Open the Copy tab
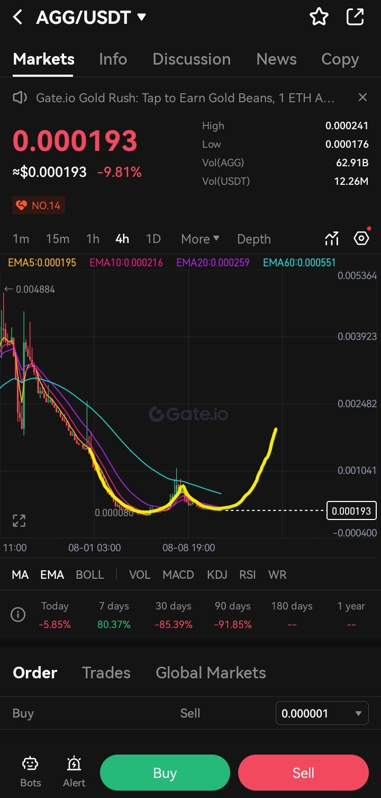The width and height of the screenshot is (381, 798). coord(340,59)
